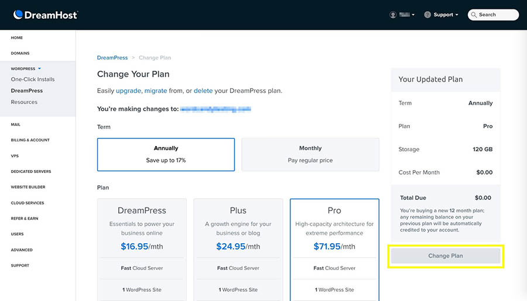
Task: Open VPS in the sidebar
Action: click(x=15, y=155)
